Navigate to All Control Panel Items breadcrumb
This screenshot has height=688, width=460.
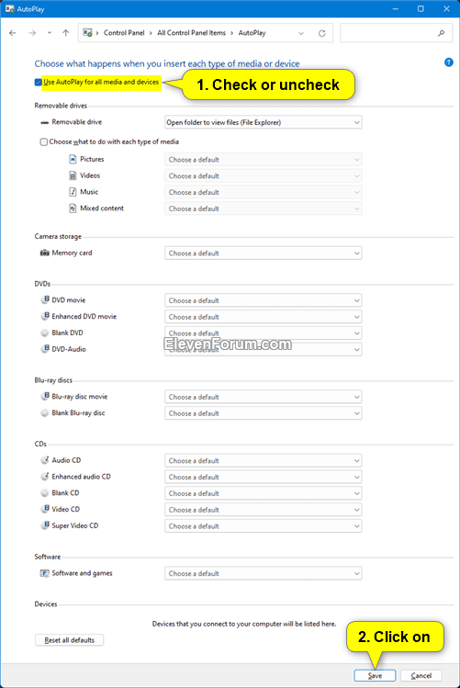191,33
